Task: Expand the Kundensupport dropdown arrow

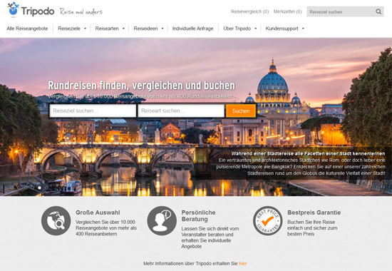Action: tap(303, 29)
